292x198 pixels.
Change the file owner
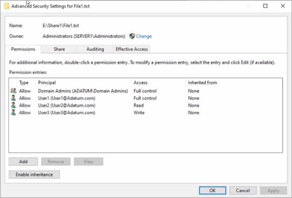(x=144, y=36)
